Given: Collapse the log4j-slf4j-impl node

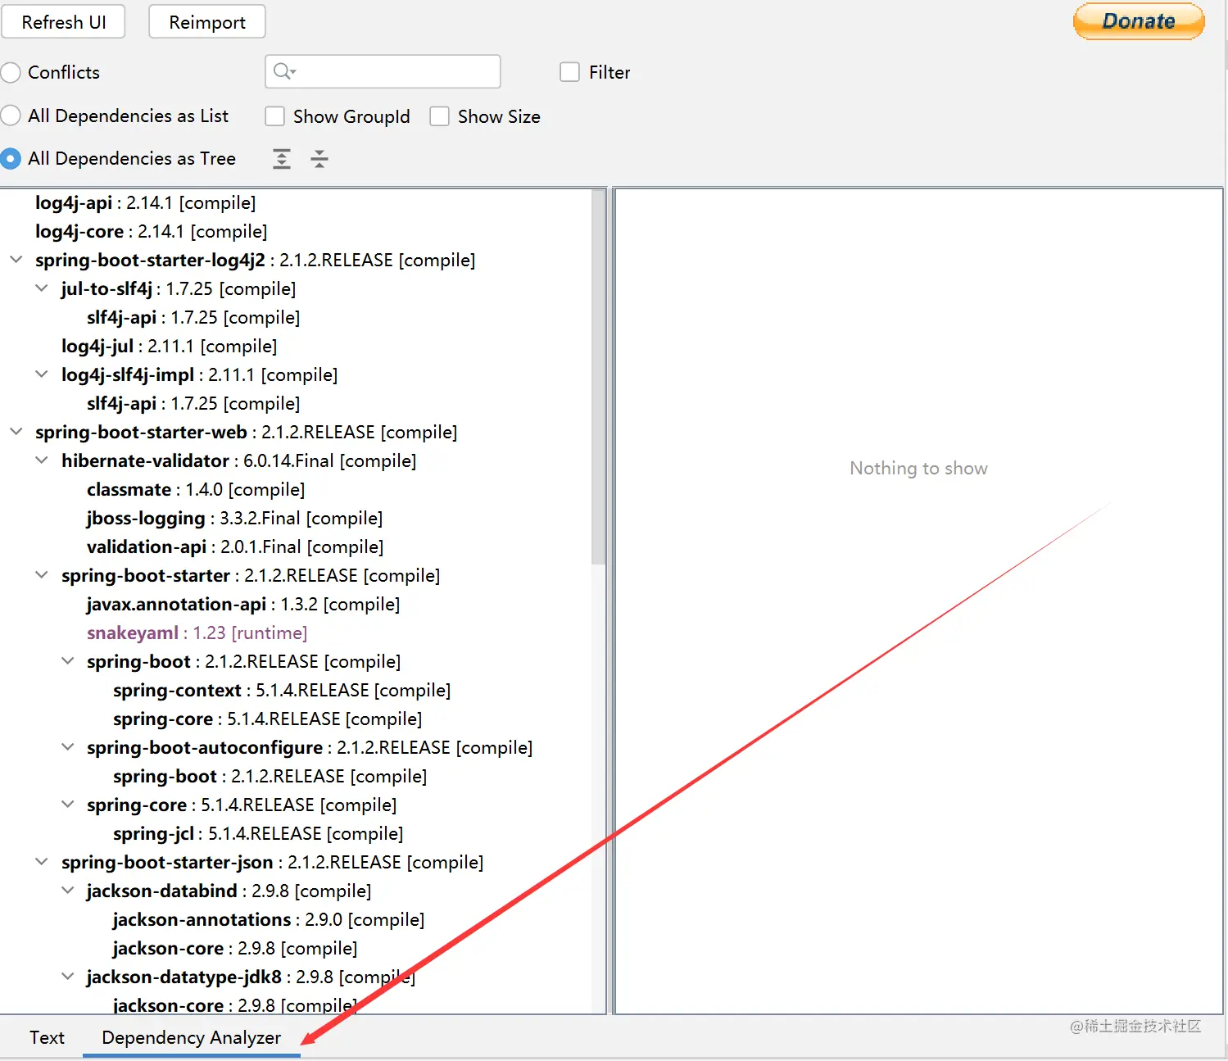Looking at the screenshot, I should pyautogui.click(x=42, y=374).
